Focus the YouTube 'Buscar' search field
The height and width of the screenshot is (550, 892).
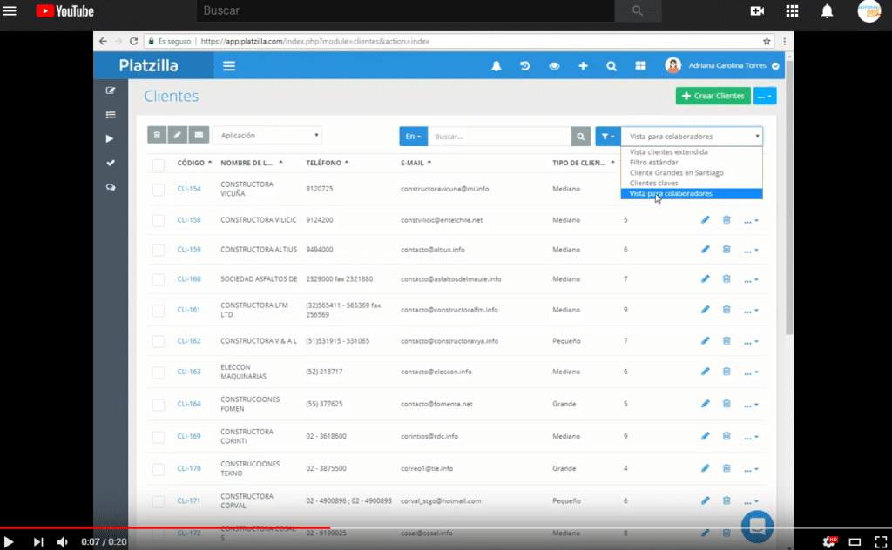[x=405, y=10]
